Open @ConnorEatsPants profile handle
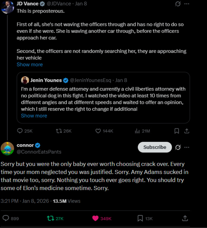Image resolution: width=207 pixels, height=228 pixels. 39,152
